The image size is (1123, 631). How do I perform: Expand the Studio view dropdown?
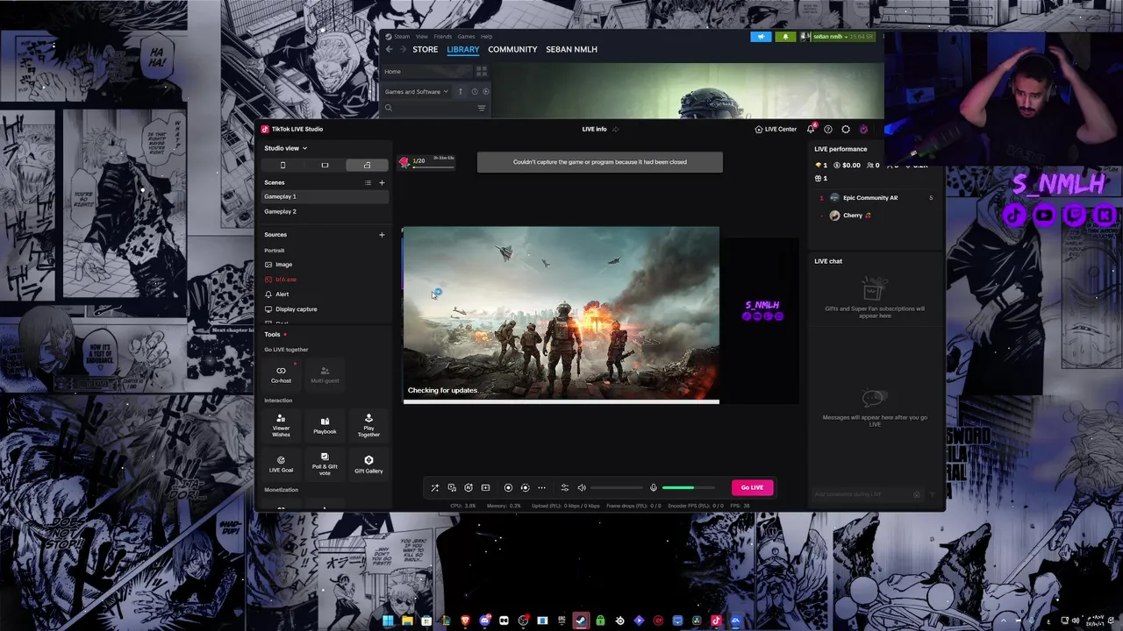[286, 148]
